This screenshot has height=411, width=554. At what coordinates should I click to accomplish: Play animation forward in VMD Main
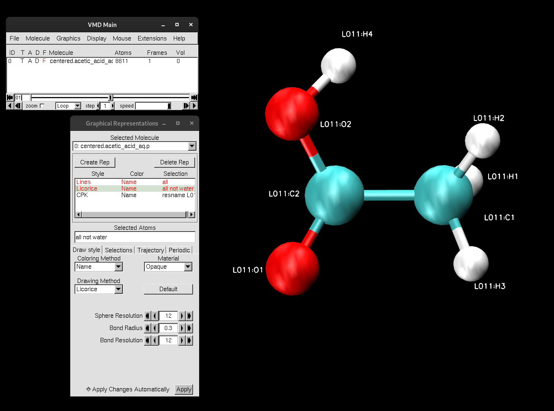click(194, 106)
